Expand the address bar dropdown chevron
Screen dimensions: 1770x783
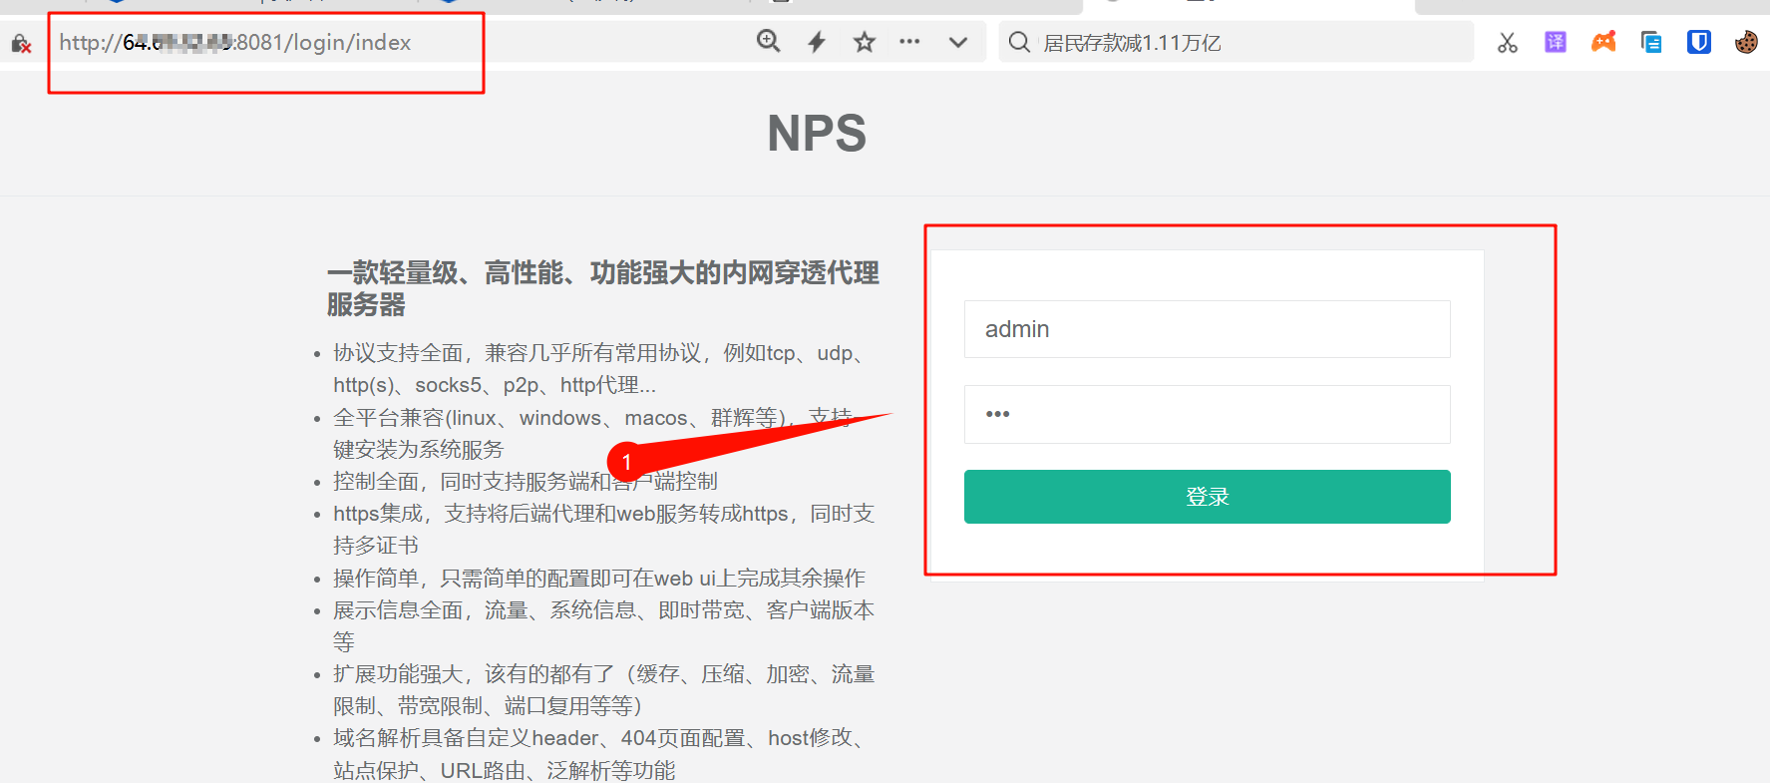click(x=958, y=42)
